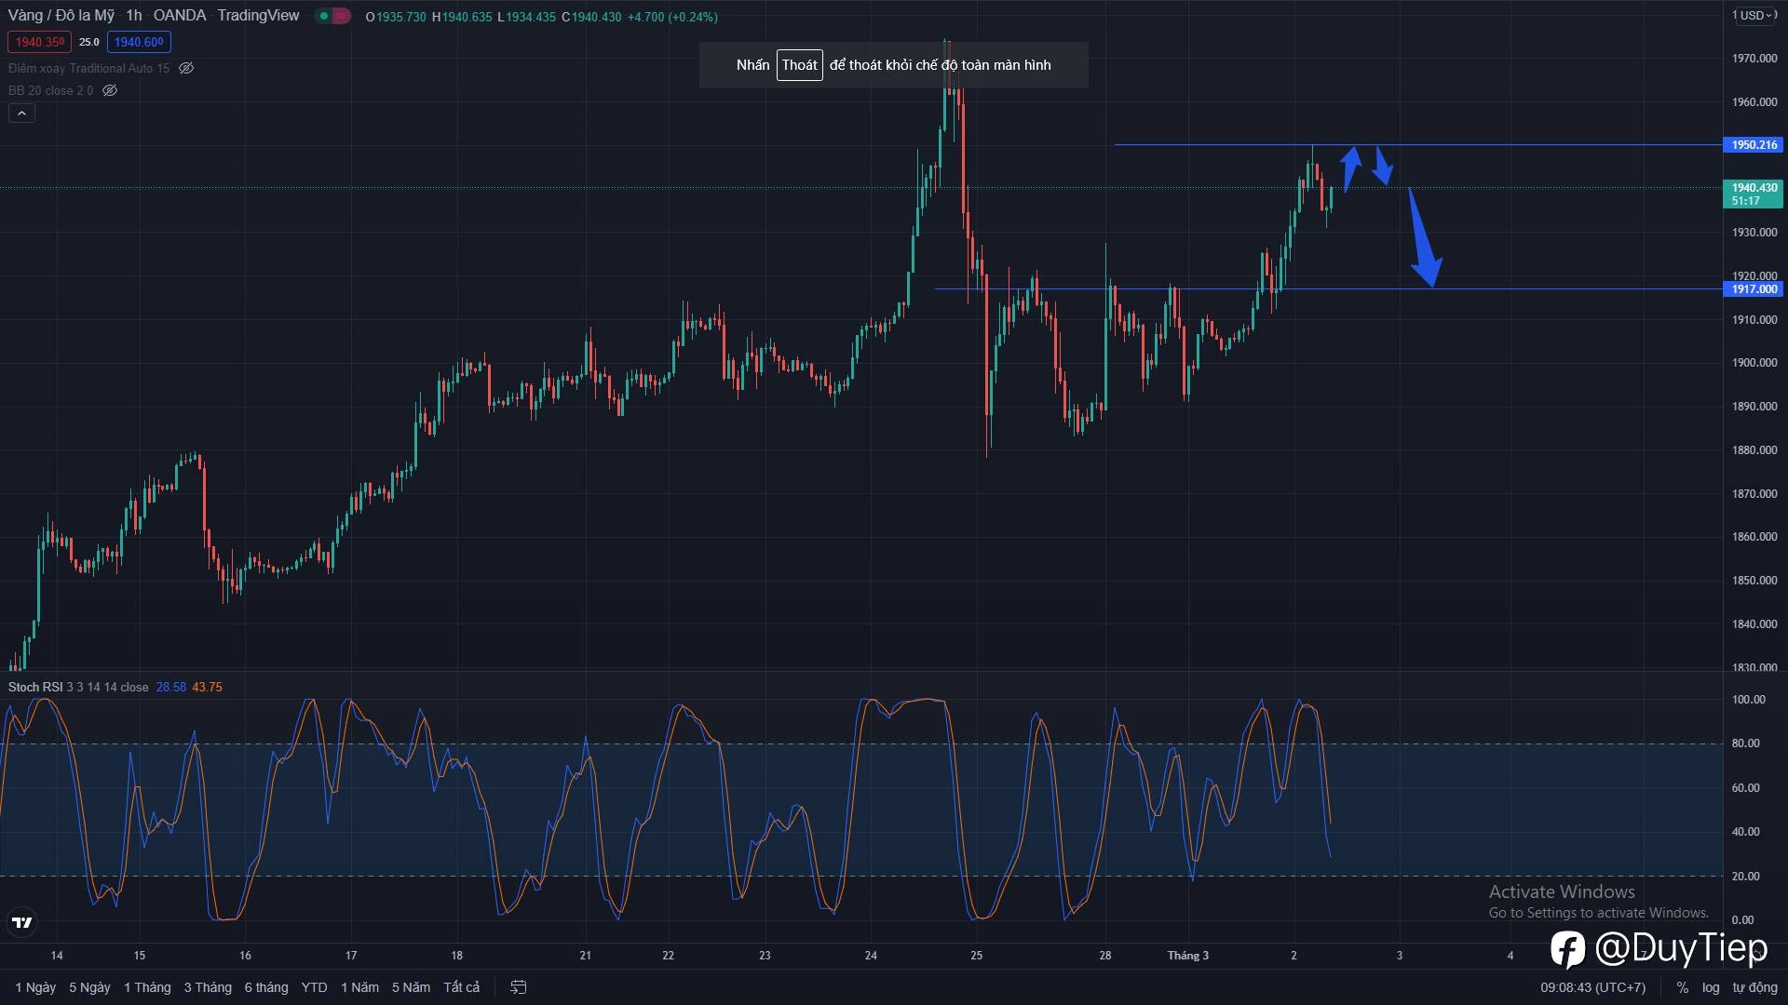Select the Tất cả time range
Screen dimensions: 1788x1005
462,987
